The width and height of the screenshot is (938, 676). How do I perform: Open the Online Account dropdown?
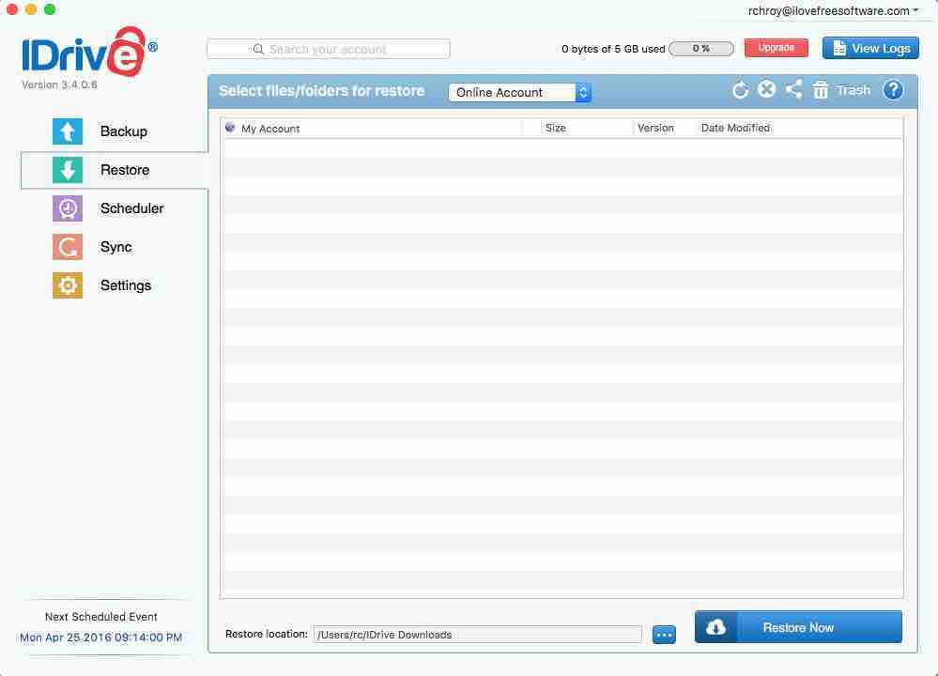point(520,92)
